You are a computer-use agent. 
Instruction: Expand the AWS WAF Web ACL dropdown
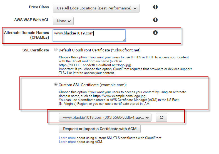click(63, 21)
